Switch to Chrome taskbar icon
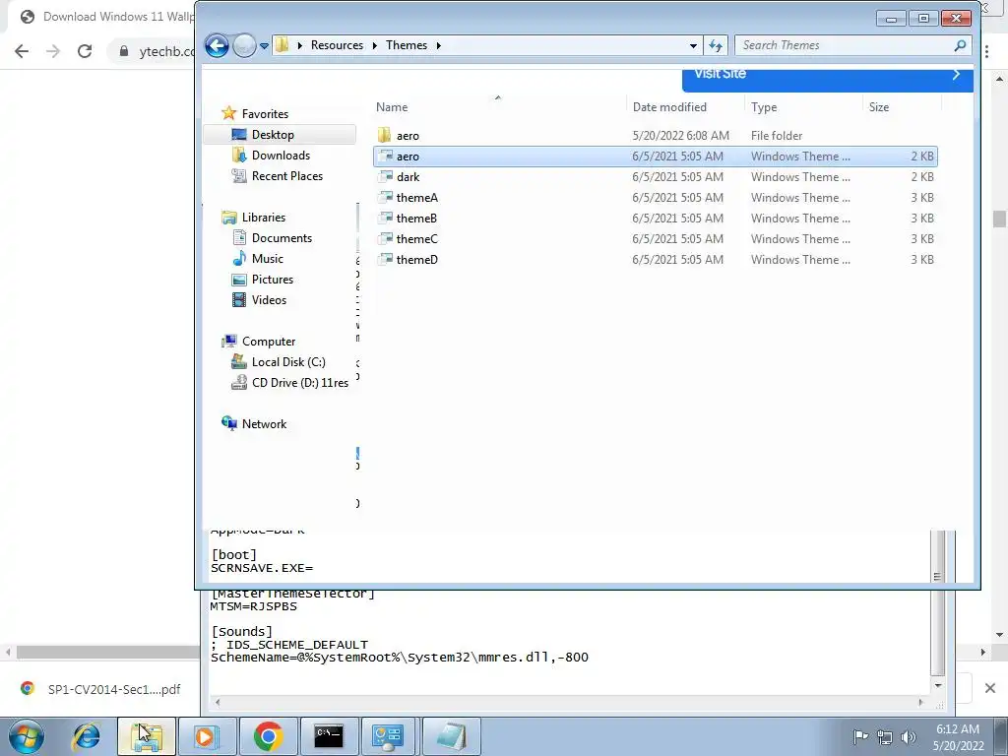This screenshot has height=756, width=1008. 268,736
